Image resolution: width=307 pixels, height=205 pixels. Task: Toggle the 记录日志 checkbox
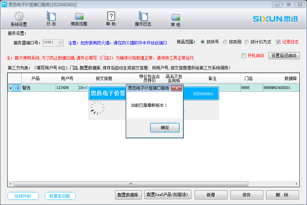click(x=278, y=42)
